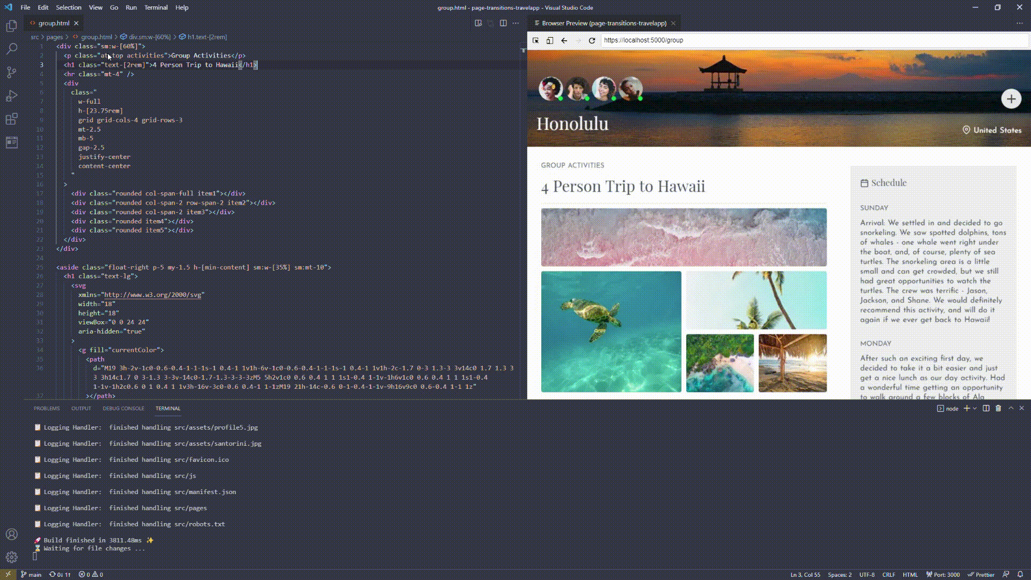This screenshot has width=1031, height=580.
Task: Click the add plus button in the preview
Action: (1012, 99)
